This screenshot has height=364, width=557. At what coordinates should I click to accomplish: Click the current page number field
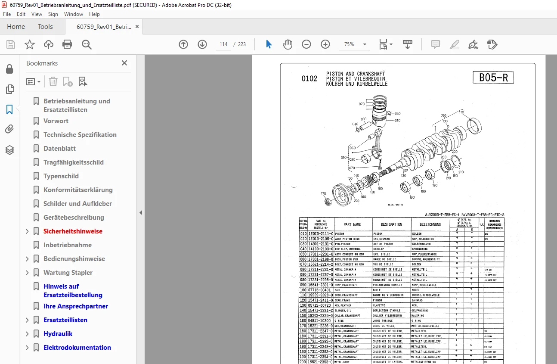tap(223, 44)
